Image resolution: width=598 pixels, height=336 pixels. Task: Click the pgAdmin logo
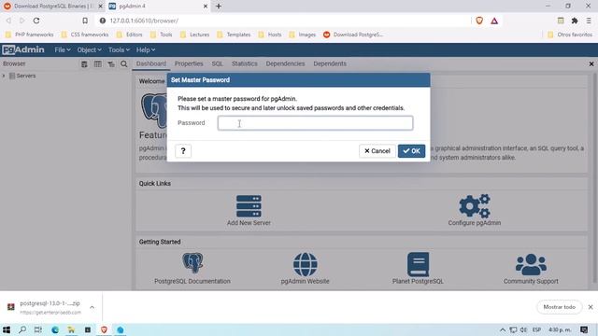click(23, 49)
